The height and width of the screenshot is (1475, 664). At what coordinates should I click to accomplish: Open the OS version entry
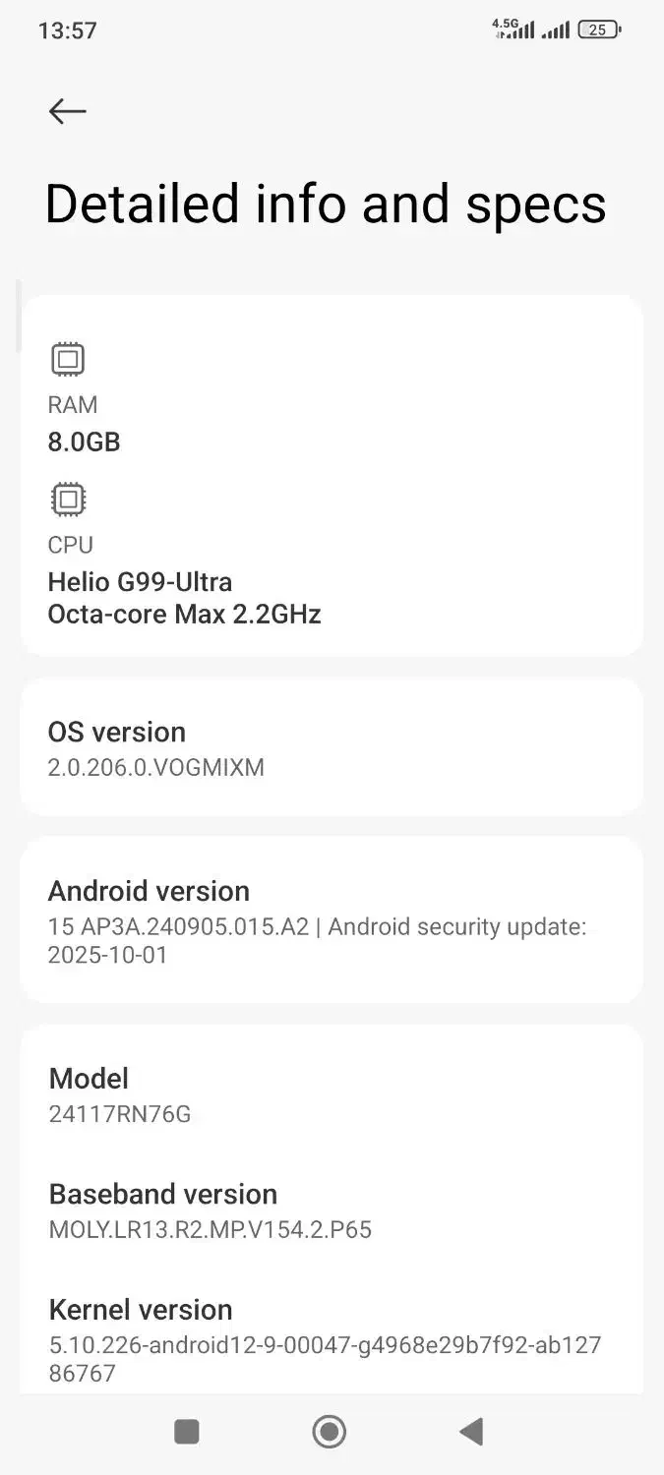pos(332,748)
